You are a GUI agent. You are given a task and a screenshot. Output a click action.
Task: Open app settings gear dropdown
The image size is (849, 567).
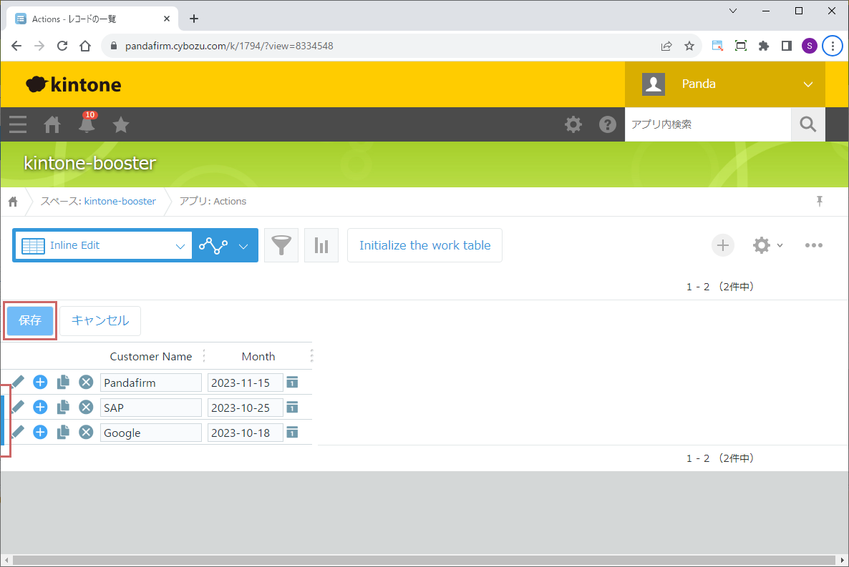point(767,245)
